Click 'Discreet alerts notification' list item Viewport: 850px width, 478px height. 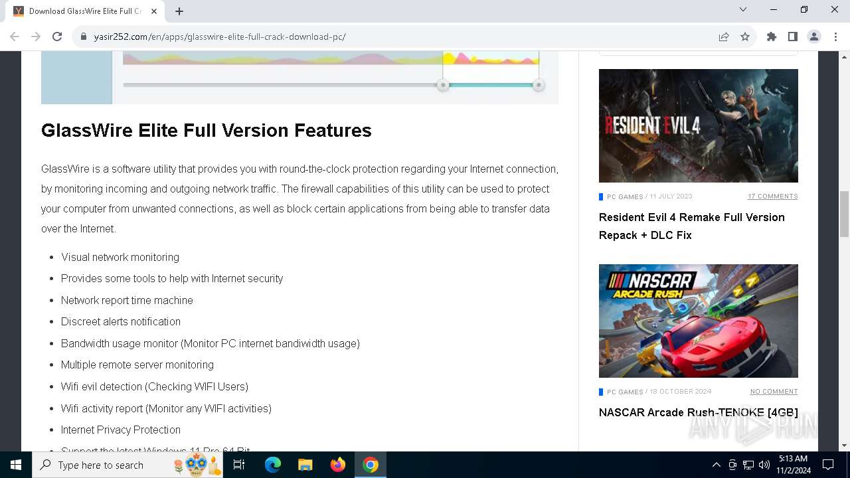[x=121, y=321]
